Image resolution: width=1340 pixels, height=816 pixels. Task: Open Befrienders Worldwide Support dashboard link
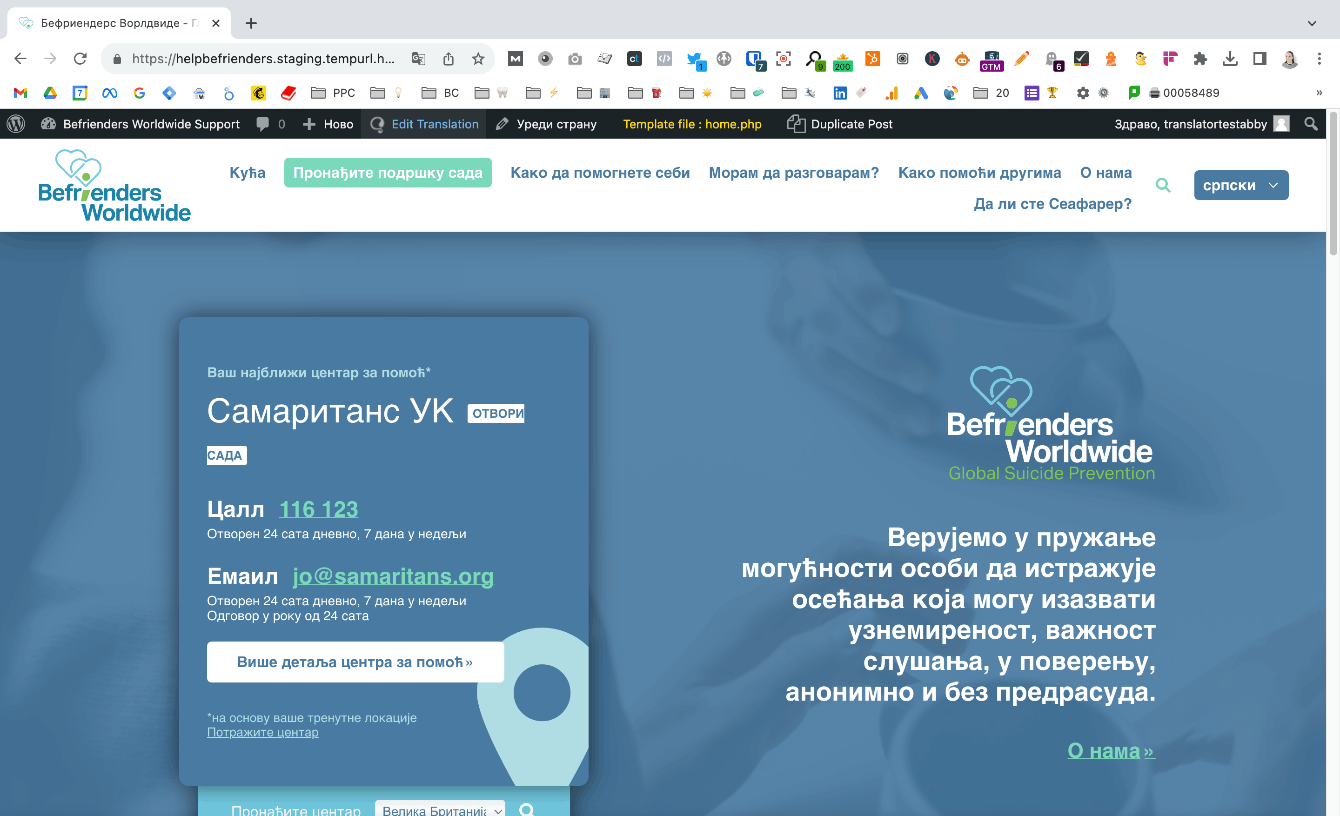(141, 124)
